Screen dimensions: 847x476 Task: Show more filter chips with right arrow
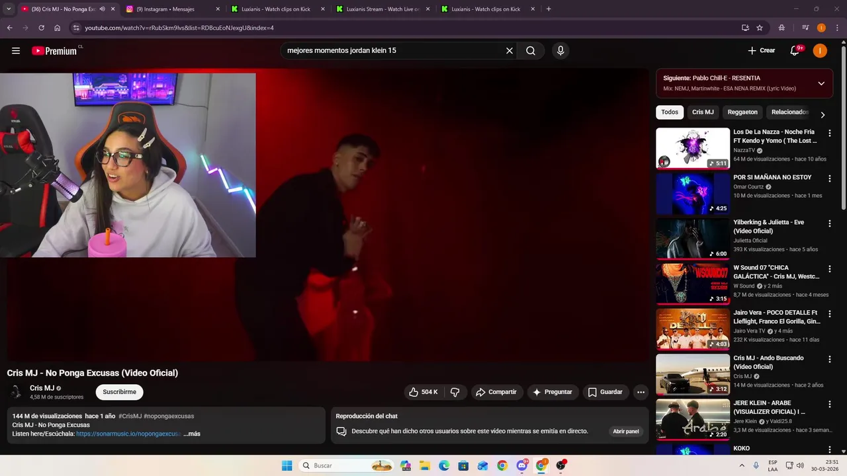pyautogui.click(x=823, y=114)
